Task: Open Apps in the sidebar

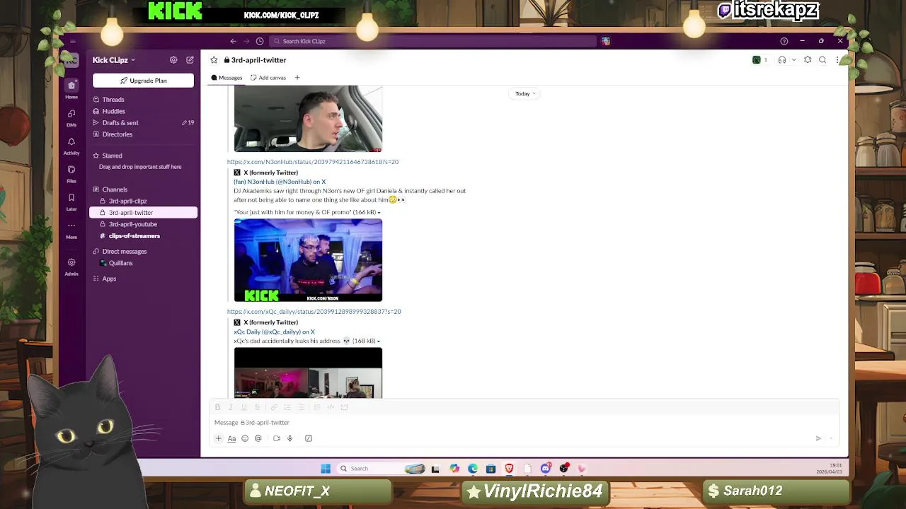Action: tap(143, 279)
